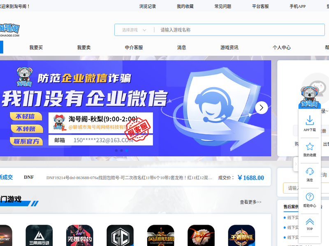Open 我要买 in navigation menu
329x246 pixels.
click(x=36, y=48)
